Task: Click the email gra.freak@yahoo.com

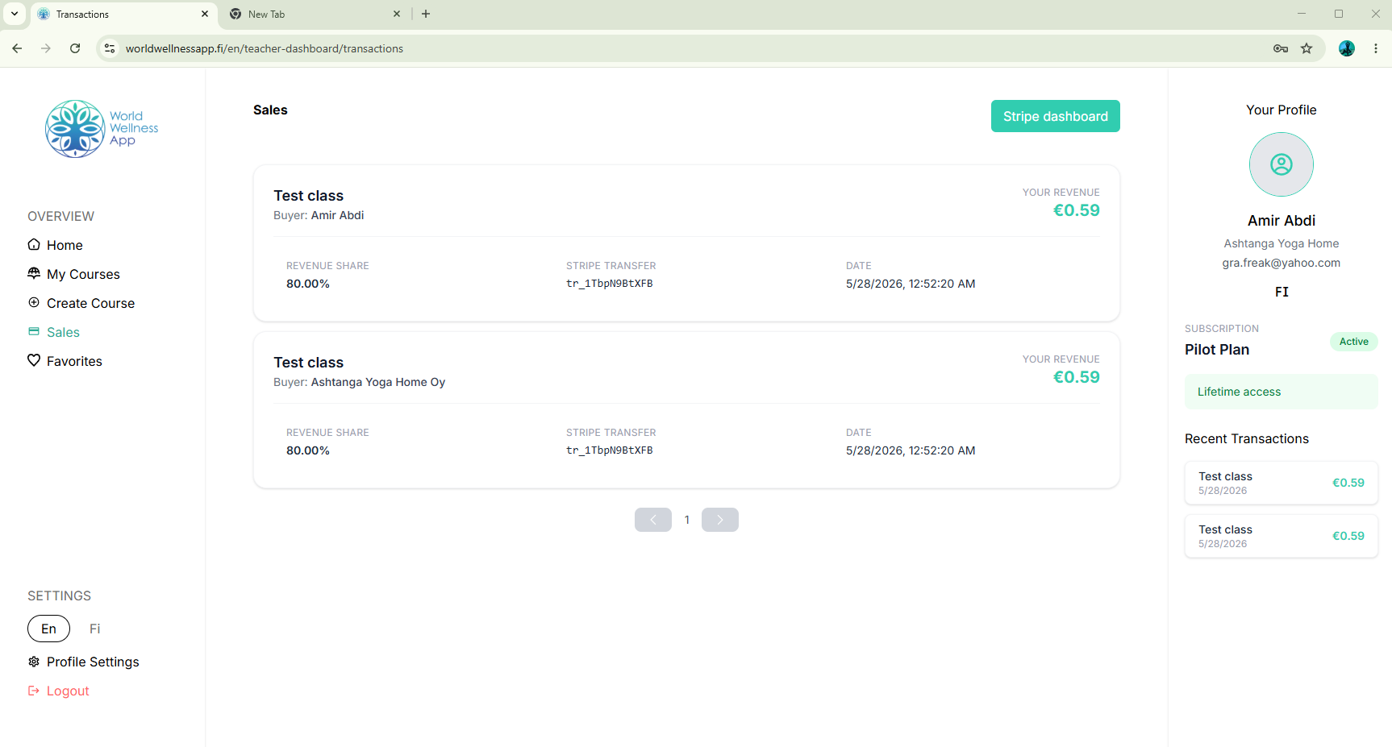Action: (1282, 263)
